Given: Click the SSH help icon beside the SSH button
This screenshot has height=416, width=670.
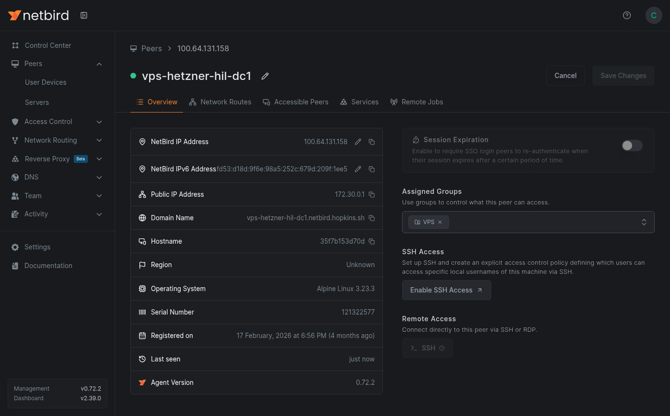Looking at the screenshot, I should point(442,348).
